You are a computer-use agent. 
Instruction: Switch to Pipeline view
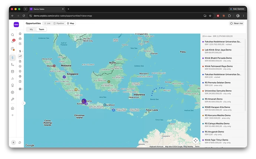pyautogui.click(x=59, y=23)
